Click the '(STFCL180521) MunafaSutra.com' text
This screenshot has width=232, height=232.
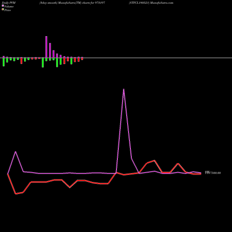(151, 3)
